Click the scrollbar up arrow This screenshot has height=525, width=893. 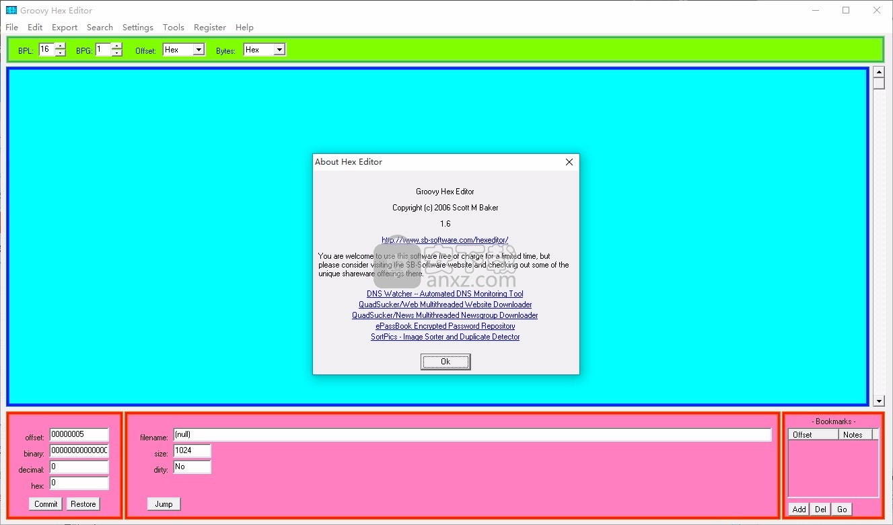[x=879, y=72]
